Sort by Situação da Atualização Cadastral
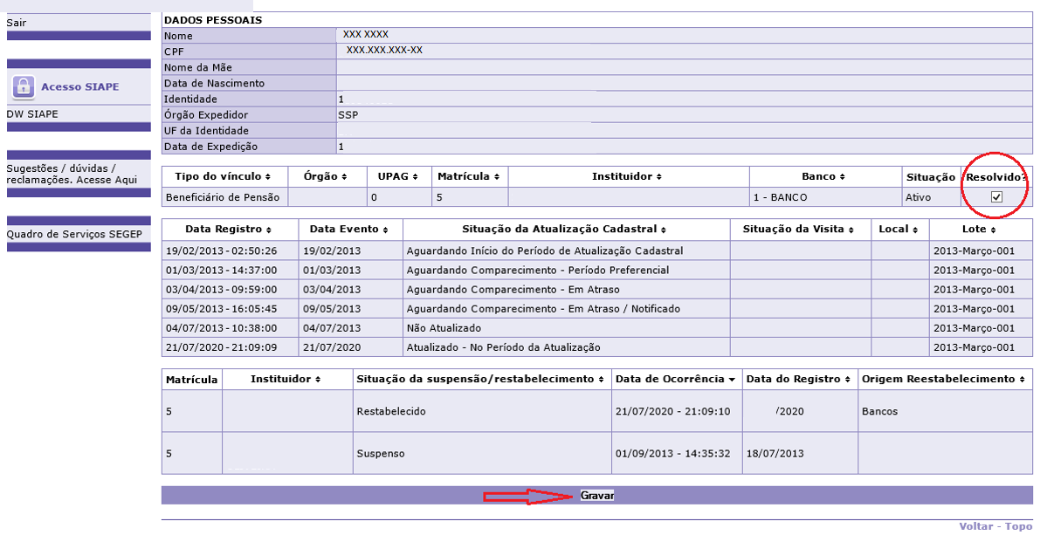 tap(565, 229)
